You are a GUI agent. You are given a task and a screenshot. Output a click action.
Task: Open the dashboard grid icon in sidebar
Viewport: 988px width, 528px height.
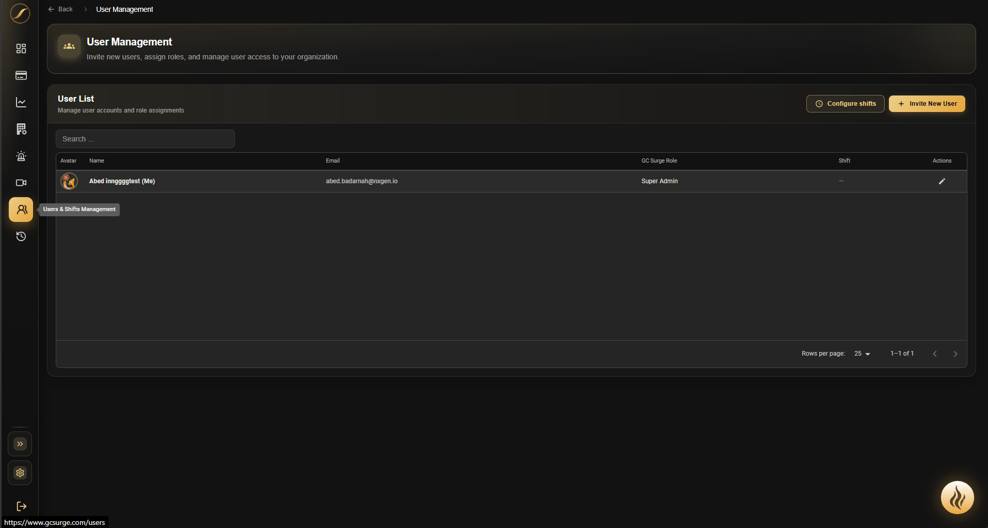[x=21, y=49]
